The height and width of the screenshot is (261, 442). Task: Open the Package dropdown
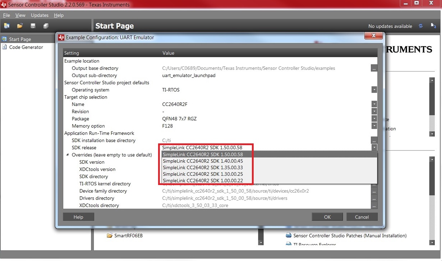tap(374, 118)
